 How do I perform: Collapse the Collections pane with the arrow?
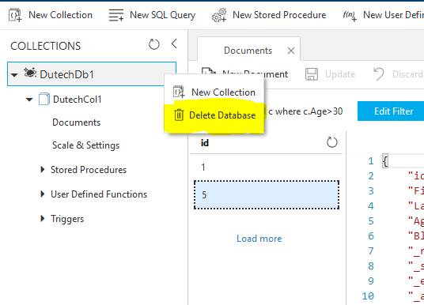coord(174,43)
